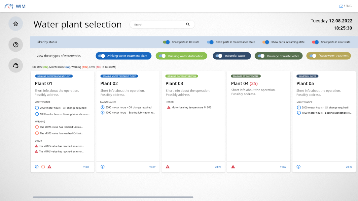Switch language to CZ

(x=341, y=6)
